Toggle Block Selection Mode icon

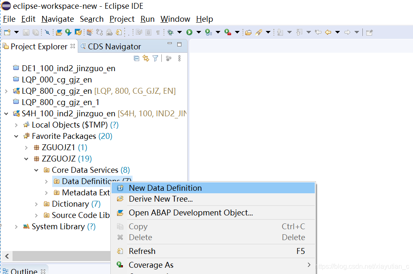[x=148, y=32]
